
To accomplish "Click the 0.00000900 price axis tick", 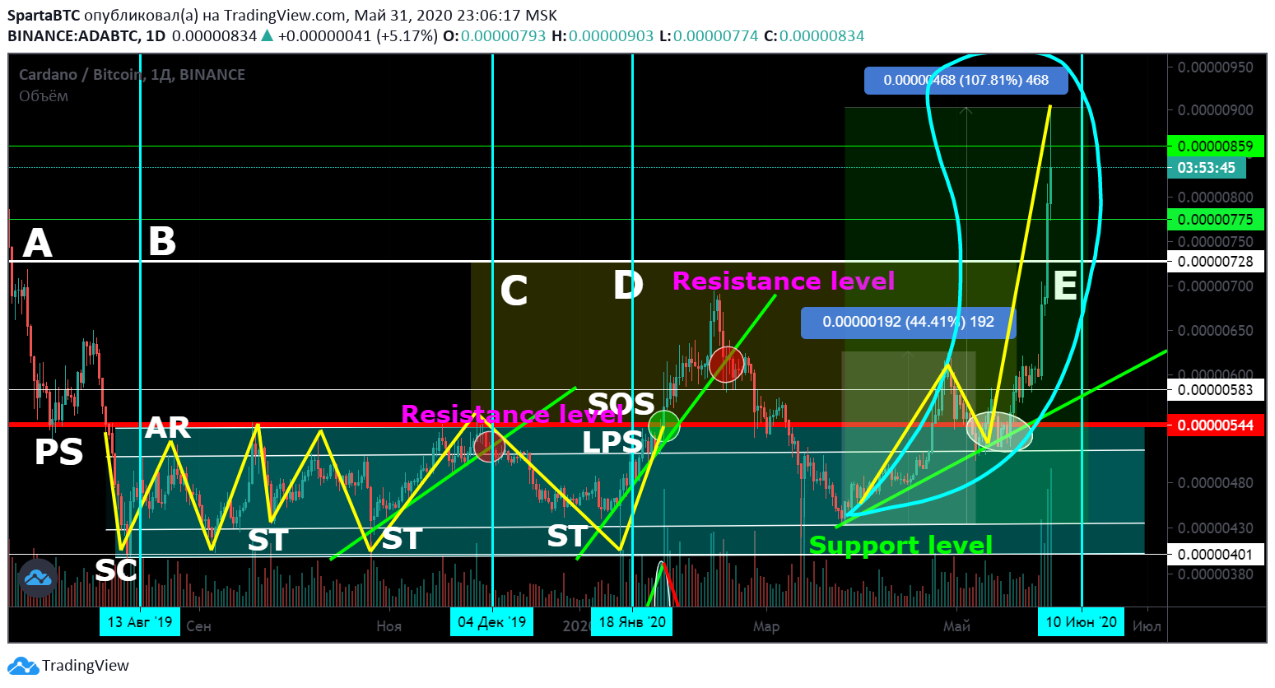I will point(1215,110).
